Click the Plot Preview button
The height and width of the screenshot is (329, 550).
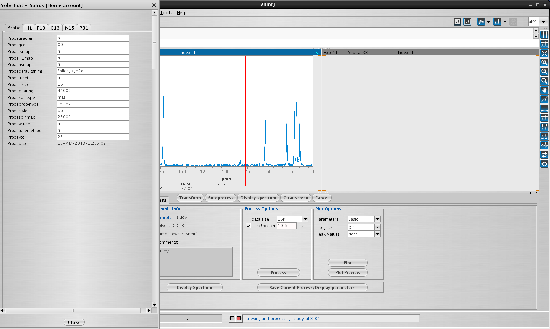coord(347,272)
